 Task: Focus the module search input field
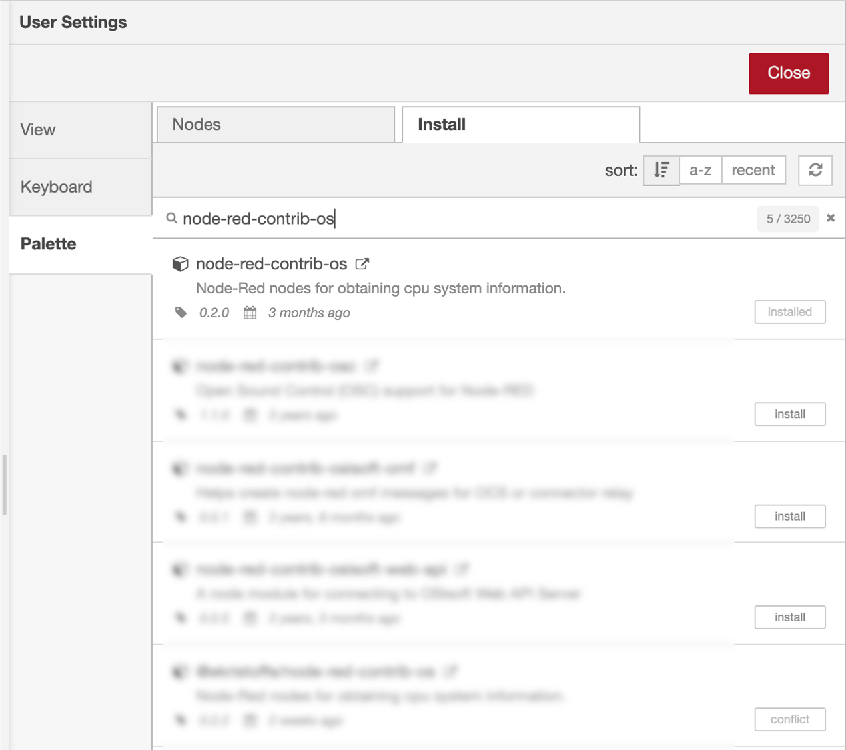tap(466, 219)
